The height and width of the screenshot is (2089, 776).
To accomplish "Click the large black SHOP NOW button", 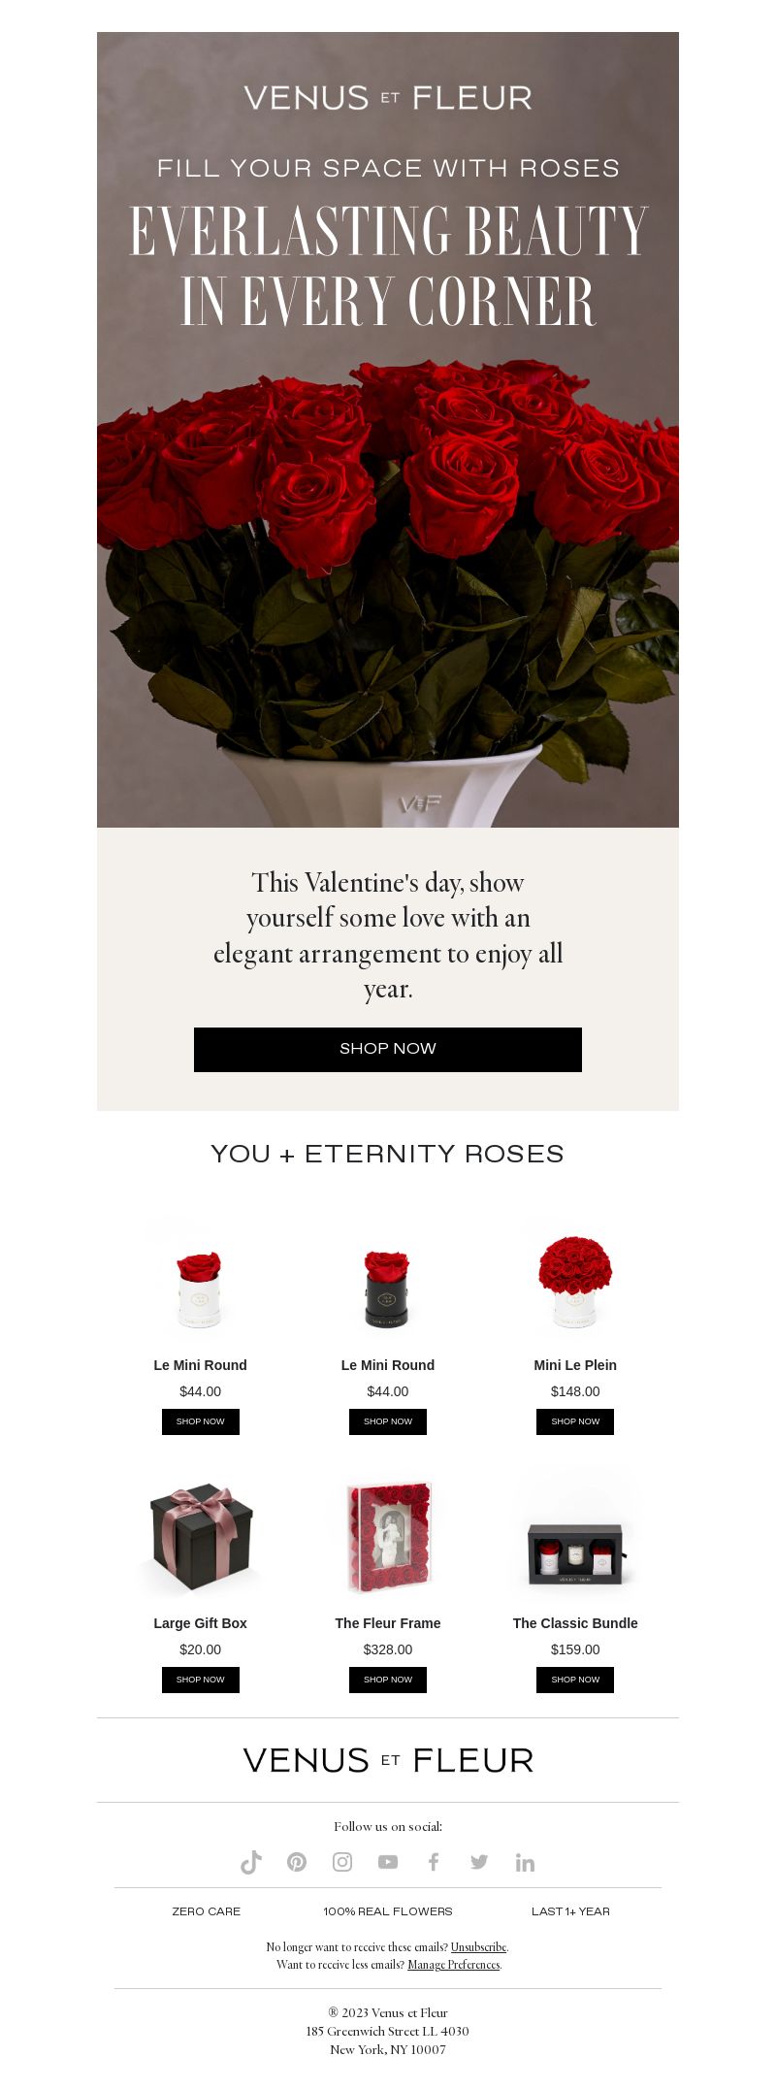I will click(388, 1050).
